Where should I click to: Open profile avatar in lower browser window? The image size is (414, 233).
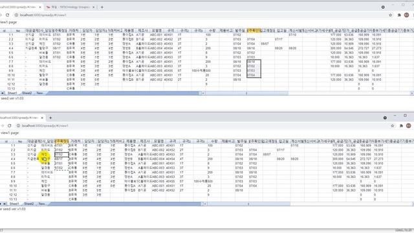(408, 126)
